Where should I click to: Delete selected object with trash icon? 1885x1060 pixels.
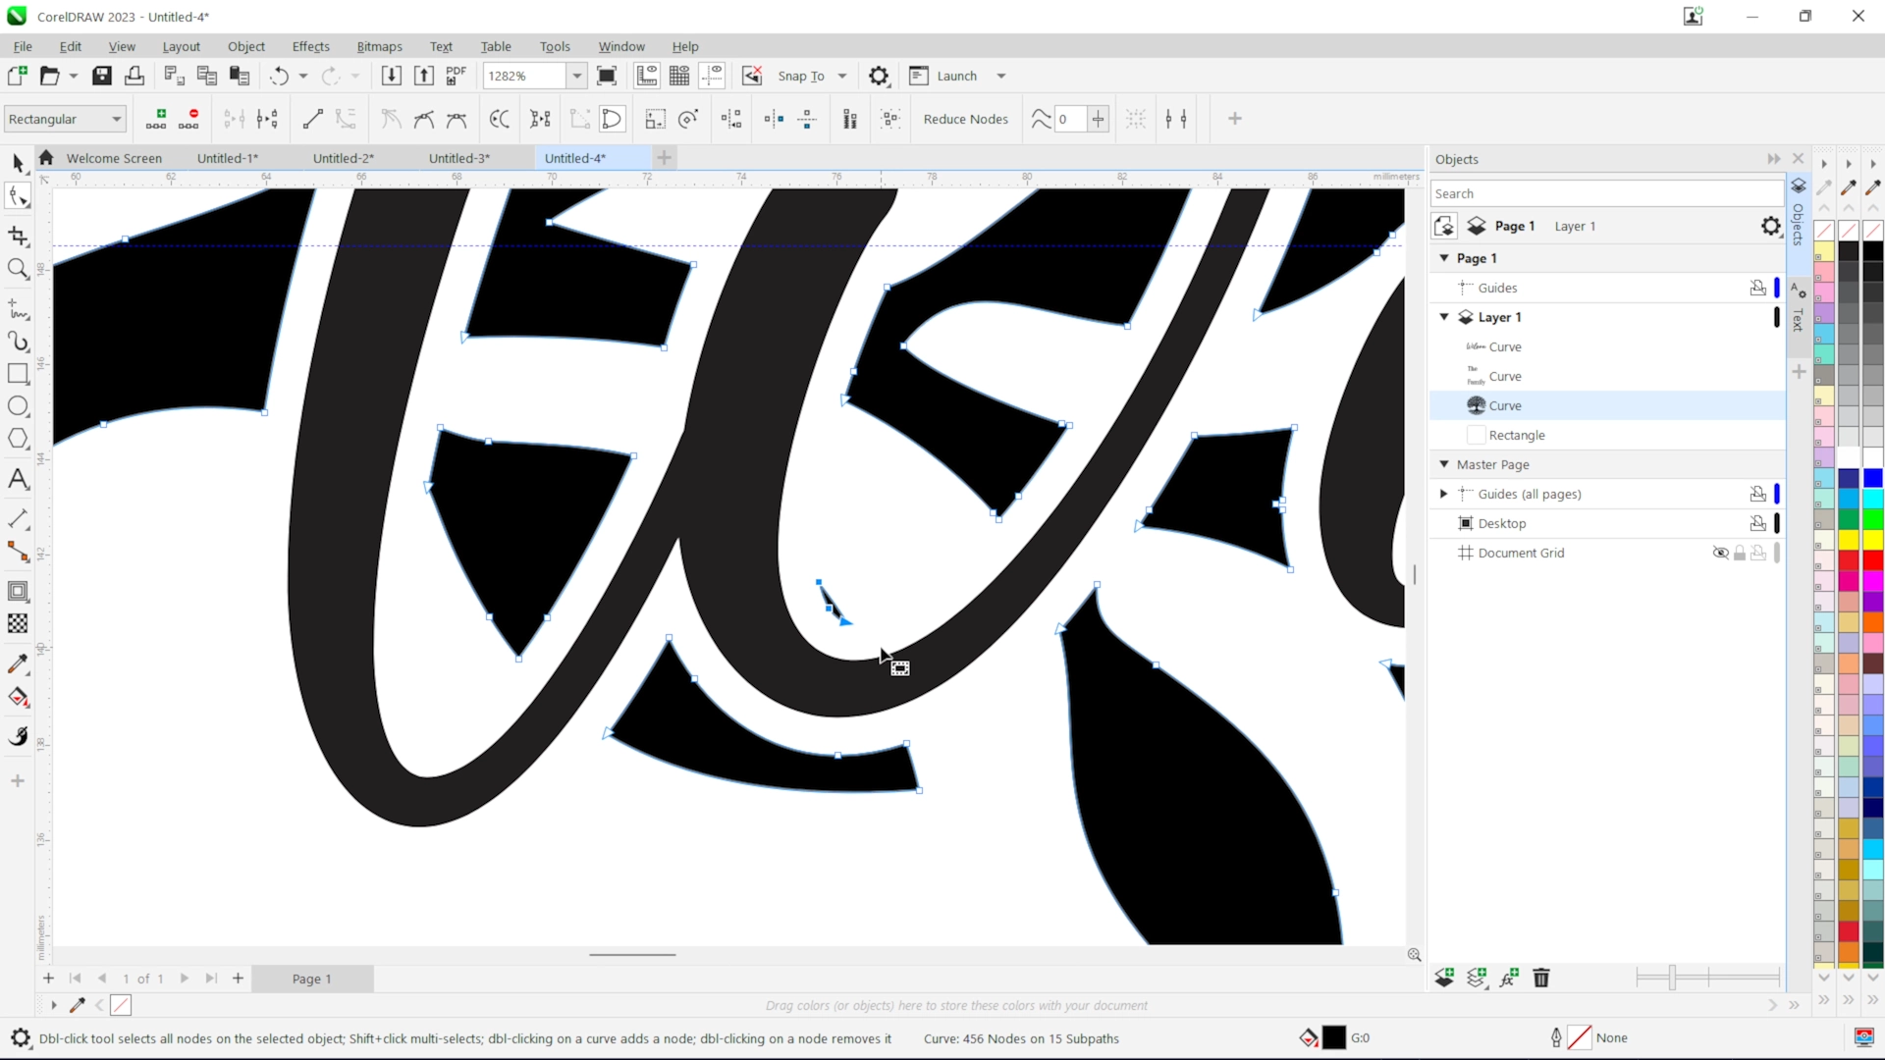1541,978
